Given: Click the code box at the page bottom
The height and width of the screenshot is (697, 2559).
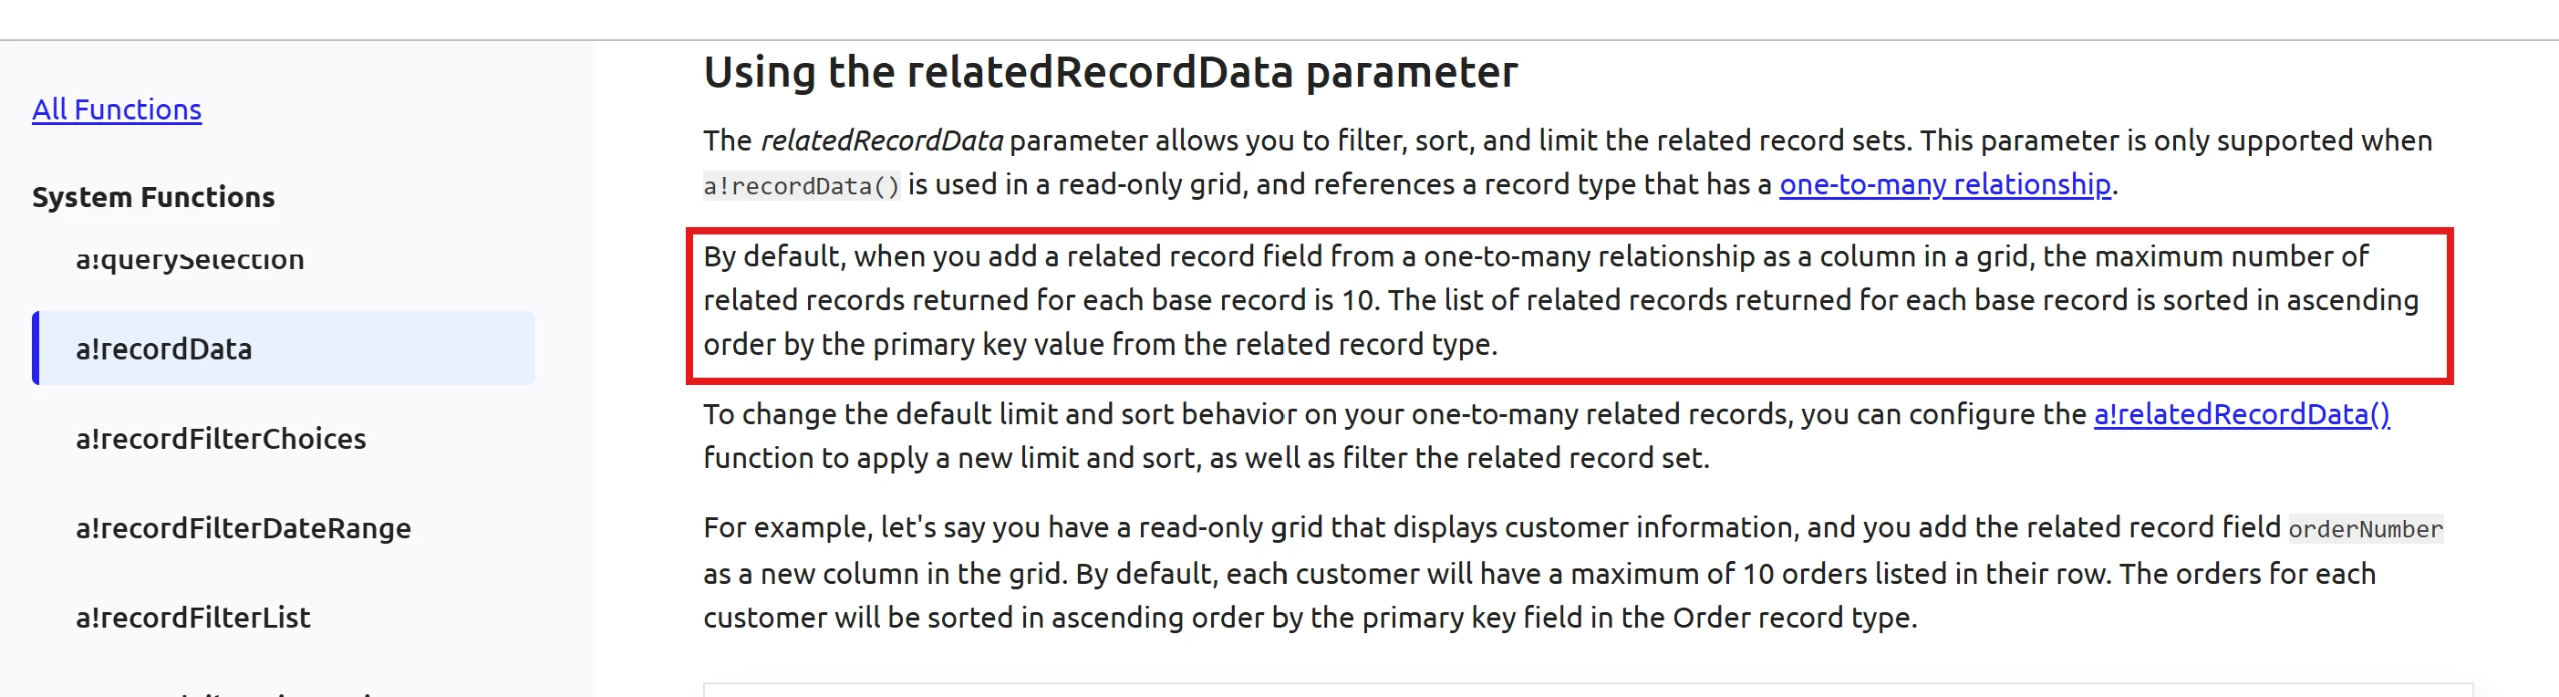Looking at the screenshot, I should click(x=1588, y=690).
